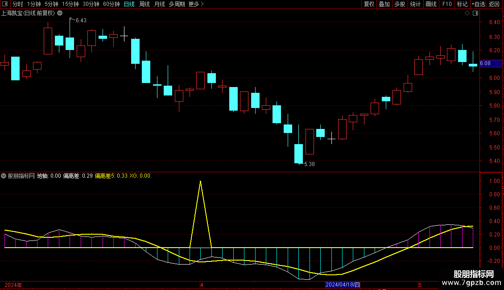
Task: Open dropdown beside 上海凯宝 chart title
Action: pos(60,13)
